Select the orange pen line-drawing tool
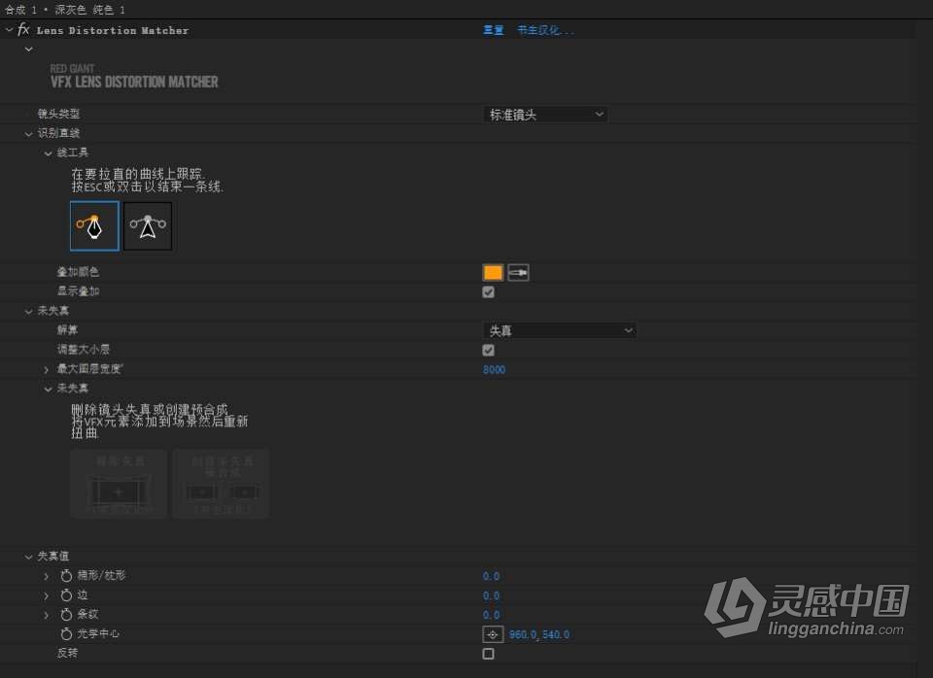This screenshot has width=933, height=678. [x=94, y=226]
